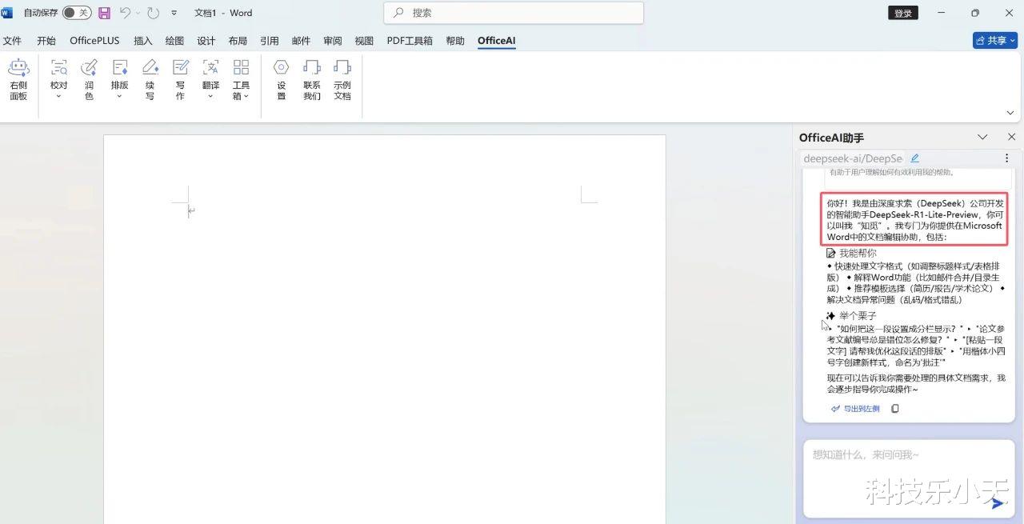
Task: Open OfficeAI 设置 settings
Action: 281,79
